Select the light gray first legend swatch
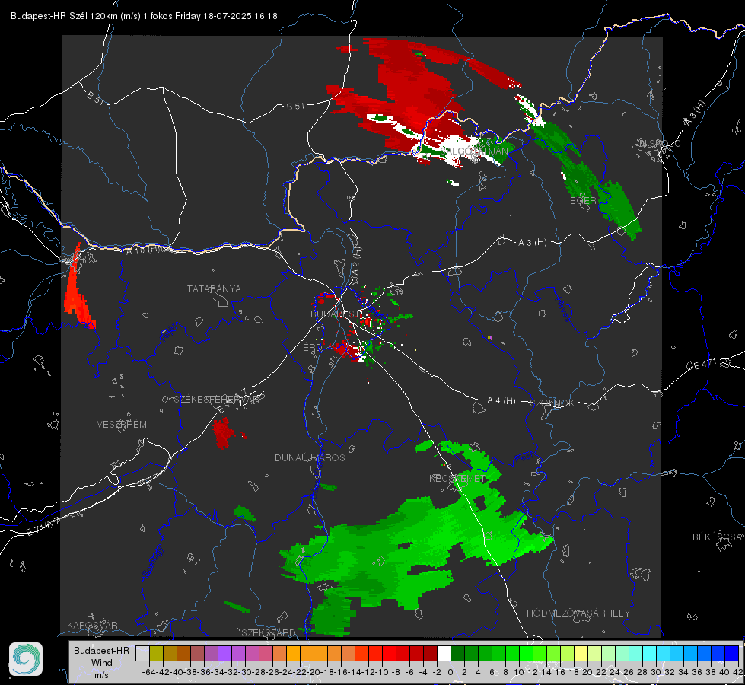This screenshot has width=745, height=685. click(x=142, y=654)
